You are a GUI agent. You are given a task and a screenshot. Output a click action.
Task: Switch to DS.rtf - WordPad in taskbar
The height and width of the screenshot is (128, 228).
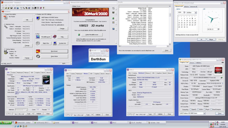(x=137, y=123)
